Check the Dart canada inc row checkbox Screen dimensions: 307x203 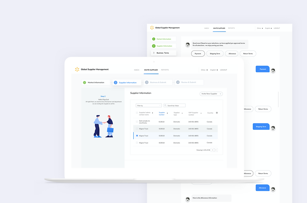(137, 121)
